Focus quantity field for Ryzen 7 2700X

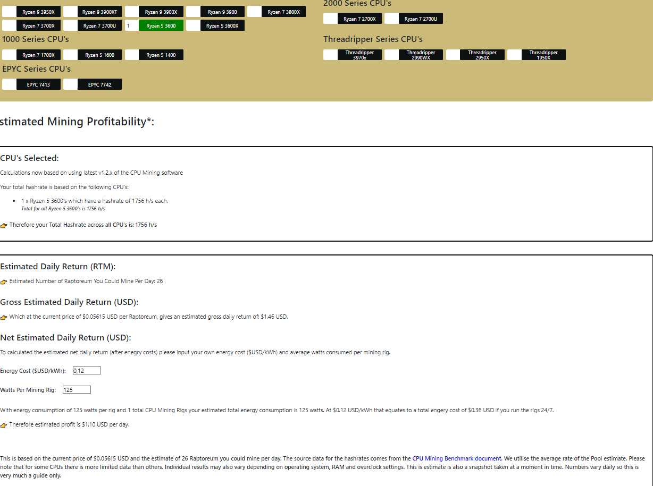coord(330,19)
